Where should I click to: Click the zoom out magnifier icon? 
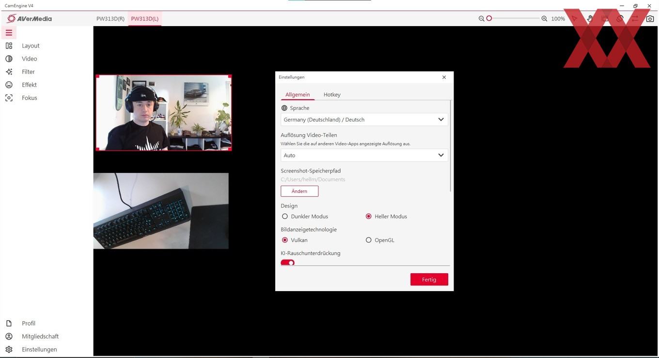click(x=481, y=18)
